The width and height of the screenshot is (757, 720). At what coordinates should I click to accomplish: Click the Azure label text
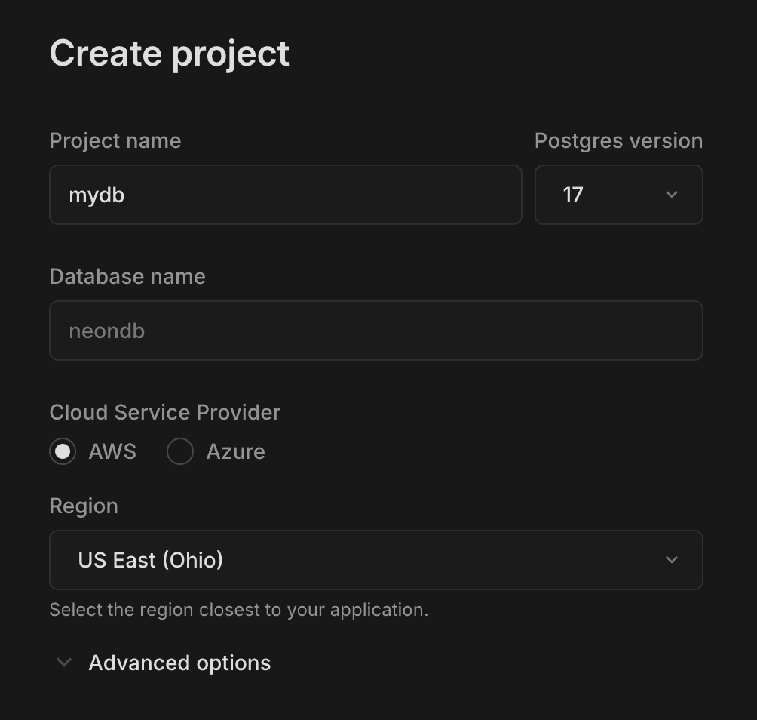click(235, 451)
